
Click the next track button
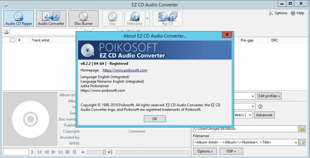61,152
